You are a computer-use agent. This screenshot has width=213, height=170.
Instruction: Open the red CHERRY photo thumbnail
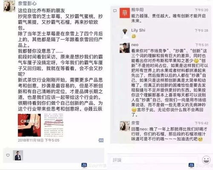coord(29,125)
